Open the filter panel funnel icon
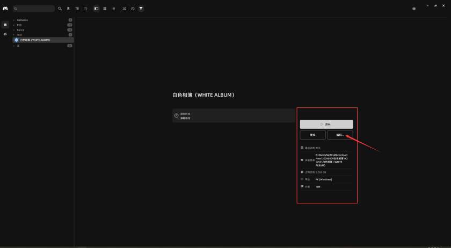The width and height of the screenshot is (451, 248). pos(141,9)
